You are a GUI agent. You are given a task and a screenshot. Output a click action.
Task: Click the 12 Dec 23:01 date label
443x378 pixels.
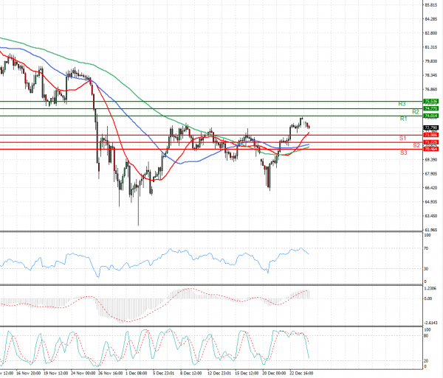coord(219,374)
